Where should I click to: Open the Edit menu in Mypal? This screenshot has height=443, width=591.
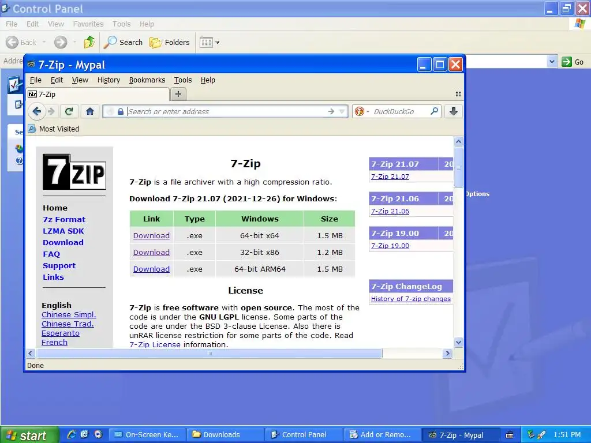pos(57,80)
